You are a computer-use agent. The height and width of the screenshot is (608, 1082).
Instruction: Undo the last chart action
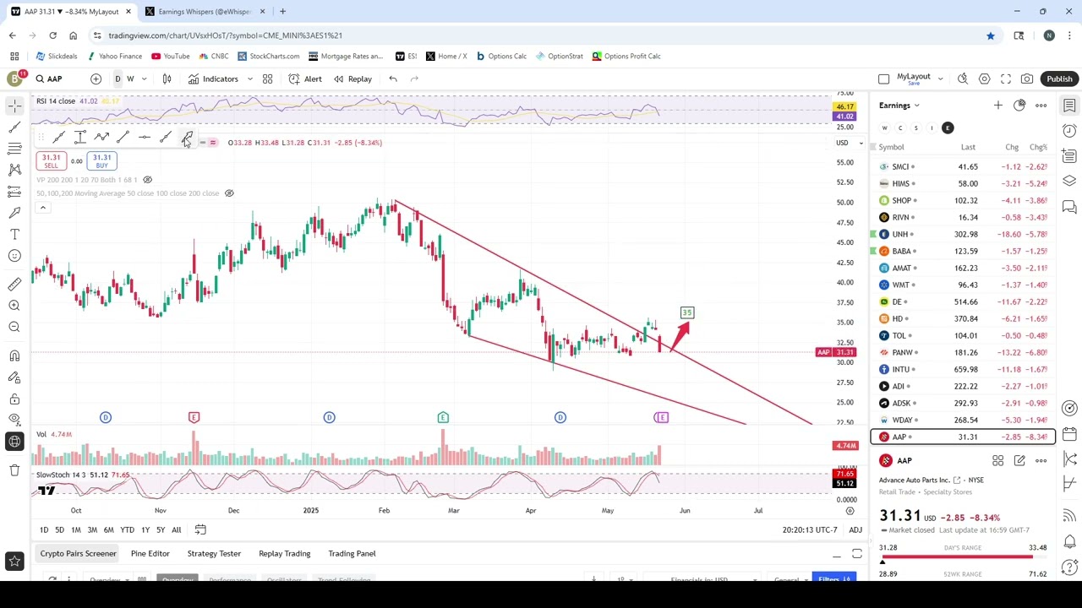(393, 79)
